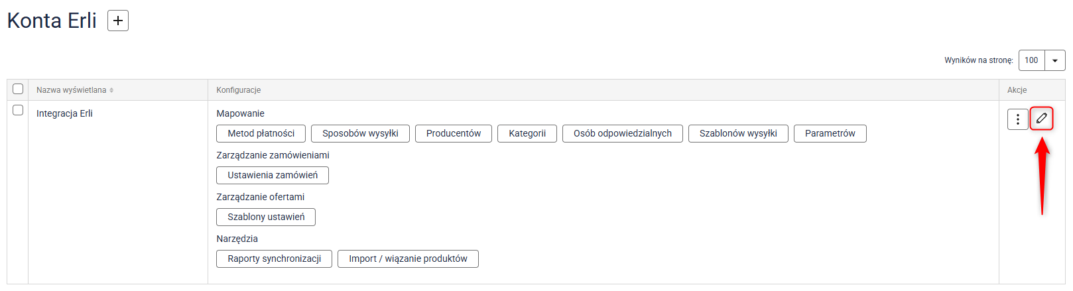
Task: Click the 100 results per page field
Action: 1031,60
